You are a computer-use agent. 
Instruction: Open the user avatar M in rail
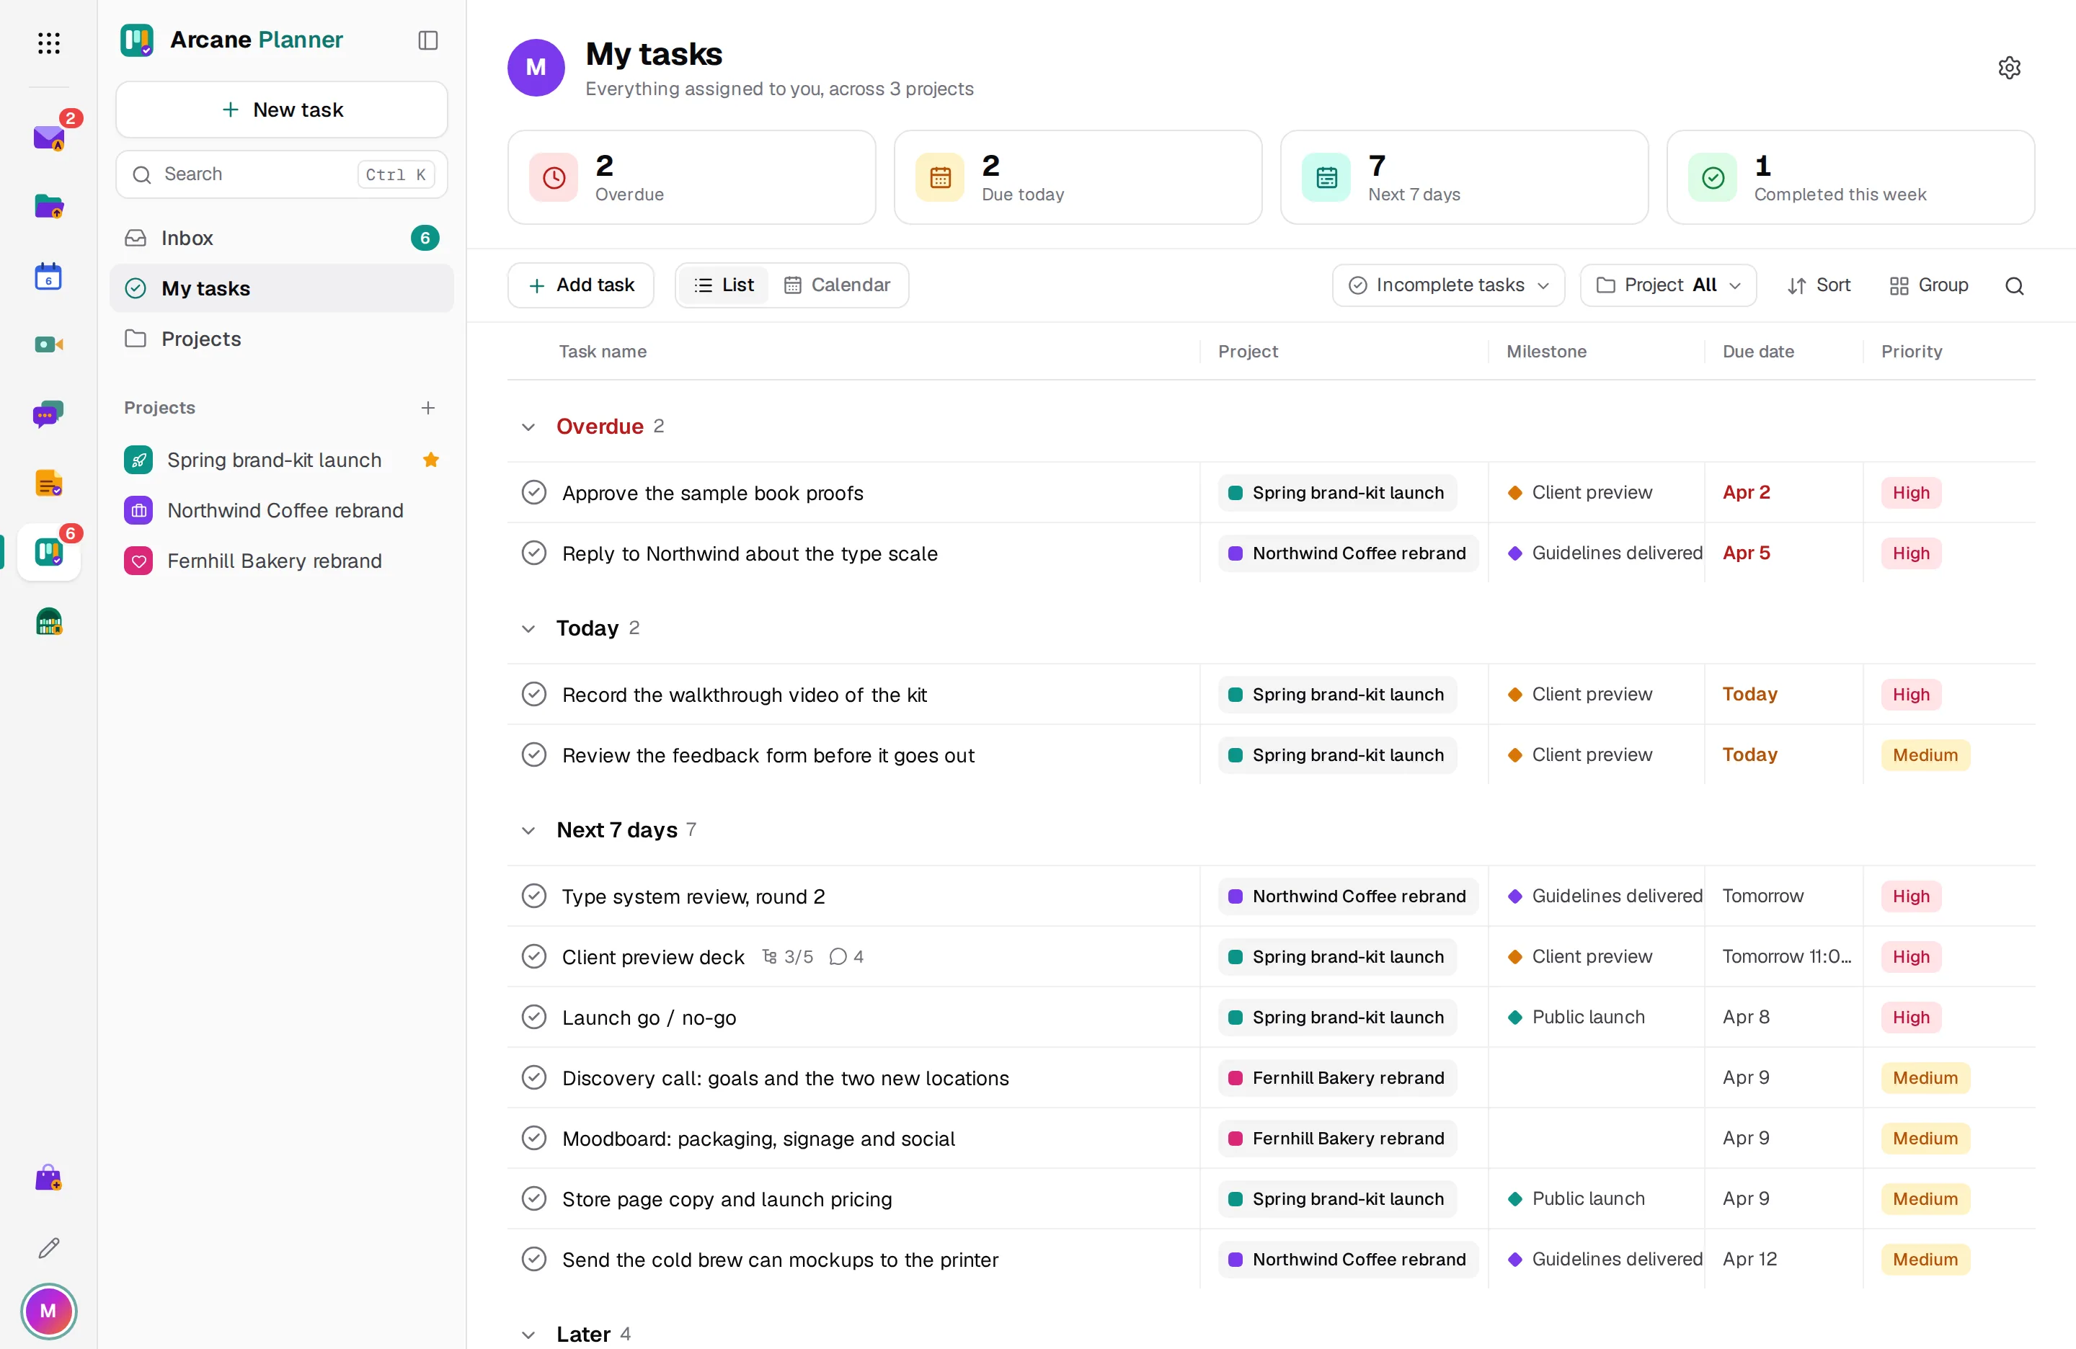(x=49, y=1311)
